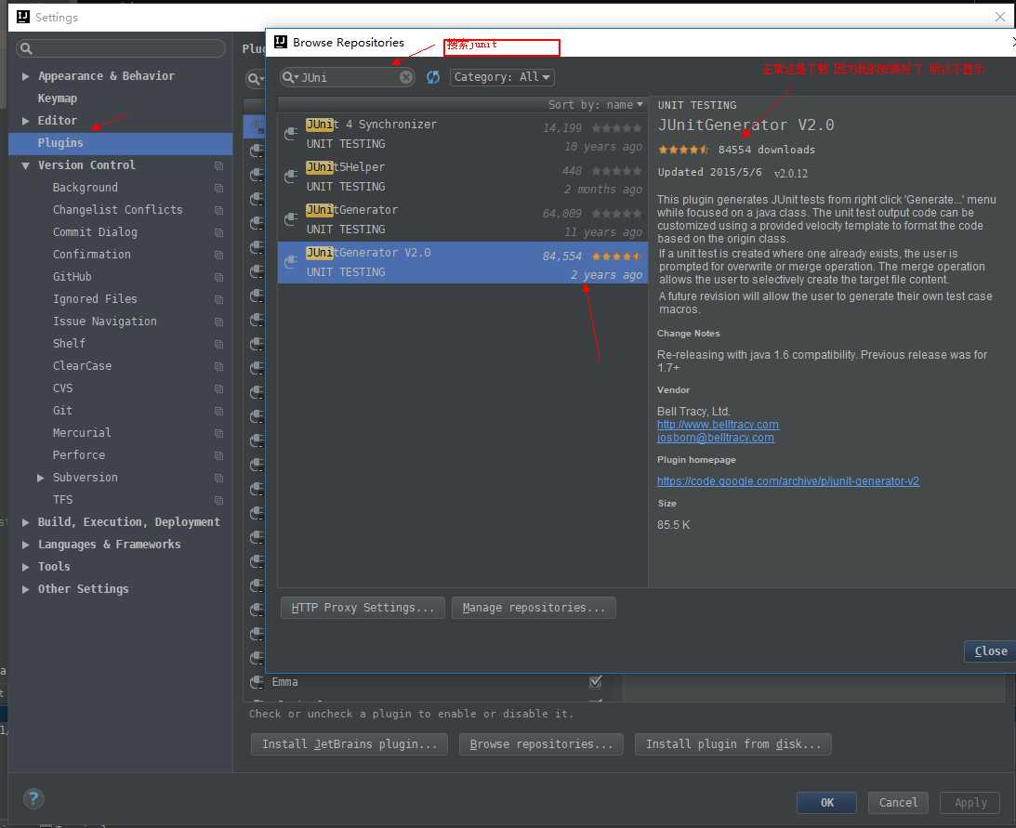This screenshot has height=828, width=1016.
Task: Open the belltracy.com vendor website link
Action: pyautogui.click(x=718, y=425)
